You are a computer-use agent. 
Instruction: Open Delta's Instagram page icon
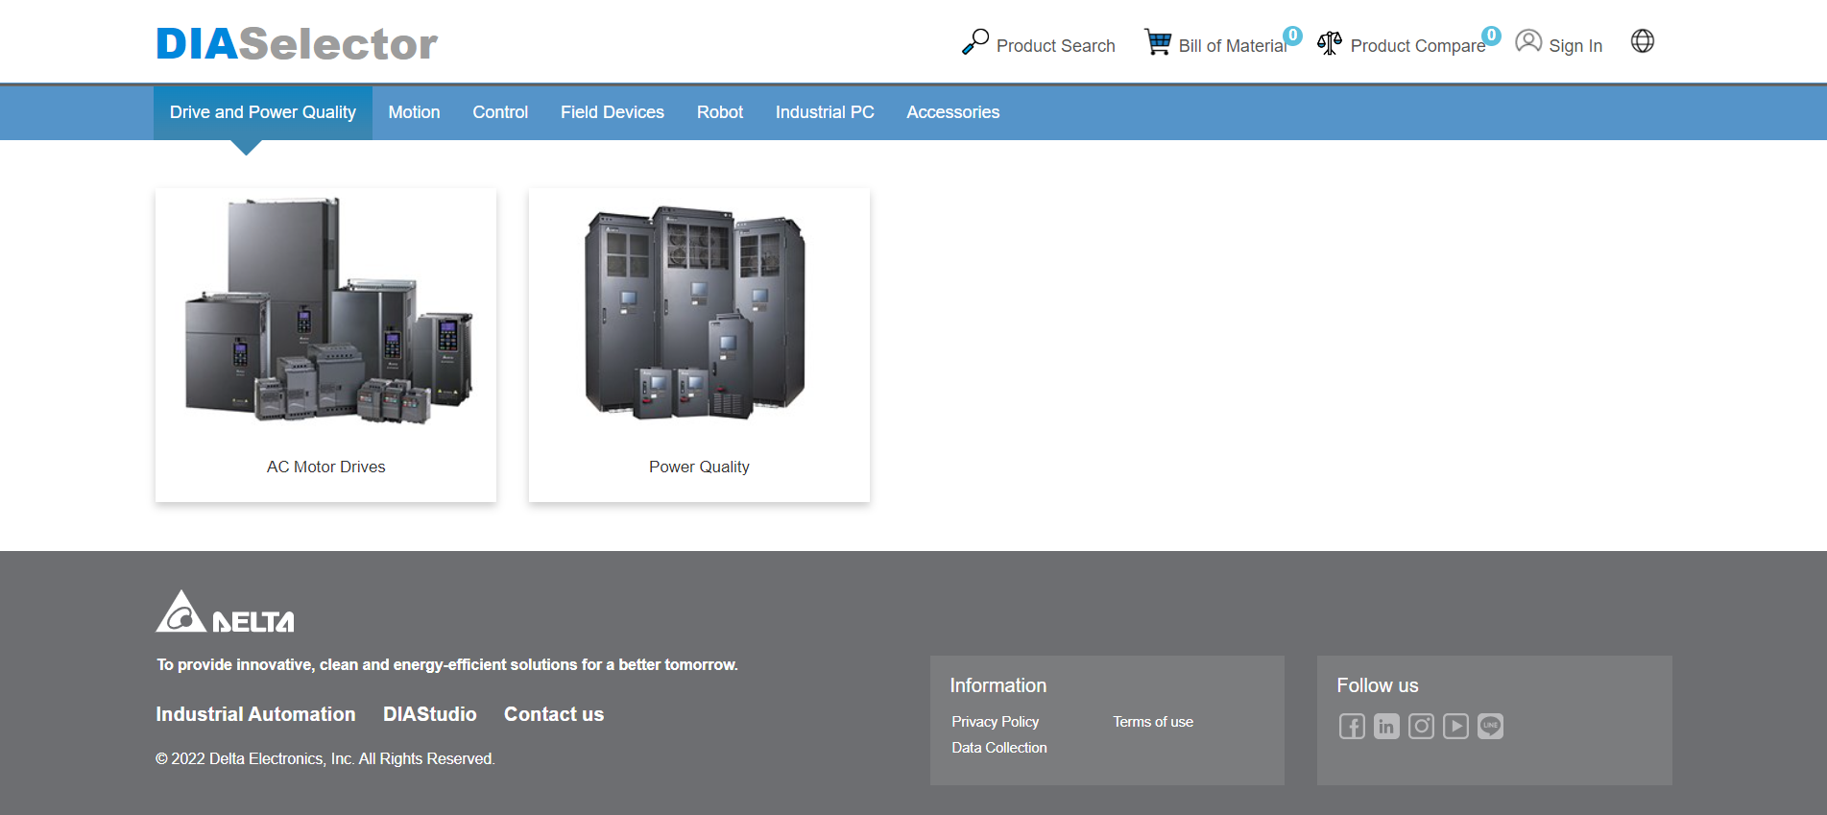pyautogui.click(x=1421, y=727)
